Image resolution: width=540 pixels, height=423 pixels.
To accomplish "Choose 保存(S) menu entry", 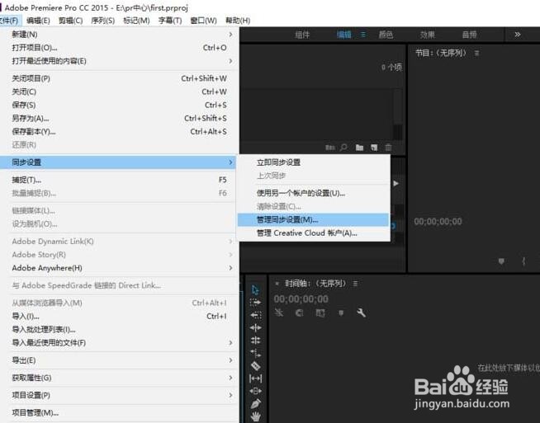I will [117, 106].
